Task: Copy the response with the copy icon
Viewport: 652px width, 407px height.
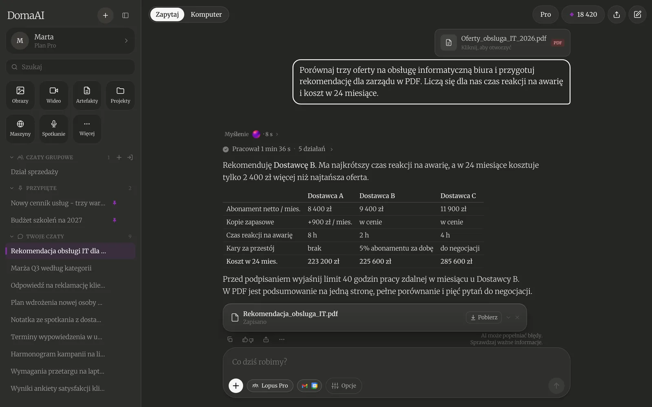Action: point(230,339)
